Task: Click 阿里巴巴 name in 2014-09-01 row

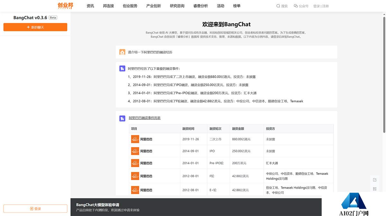Action: (146, 151)
